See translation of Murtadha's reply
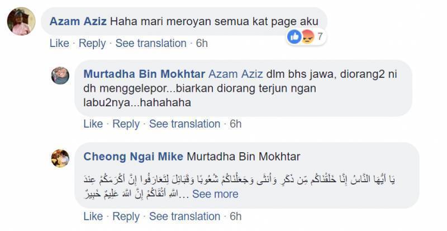 pyautogui.click(x=185, y=124)
